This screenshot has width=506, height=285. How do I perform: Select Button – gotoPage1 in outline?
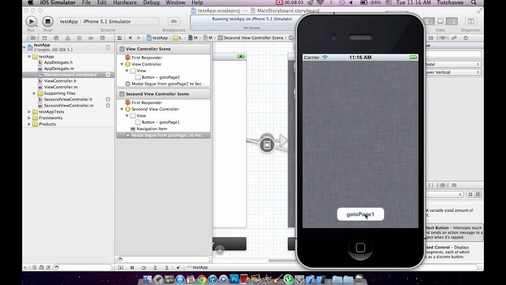pos(160,122)
